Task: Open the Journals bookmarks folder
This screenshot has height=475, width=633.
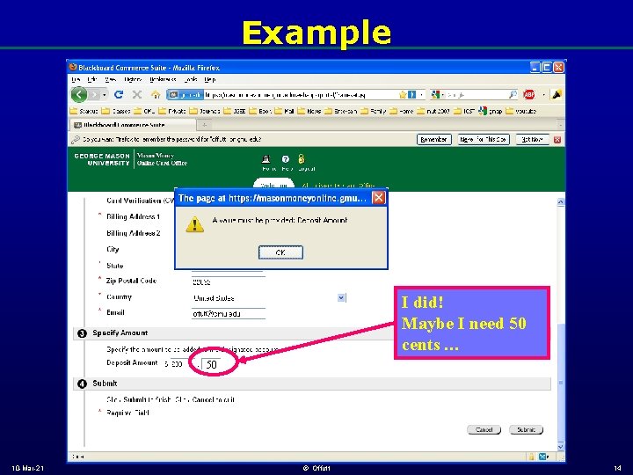Action: [204, 111]
